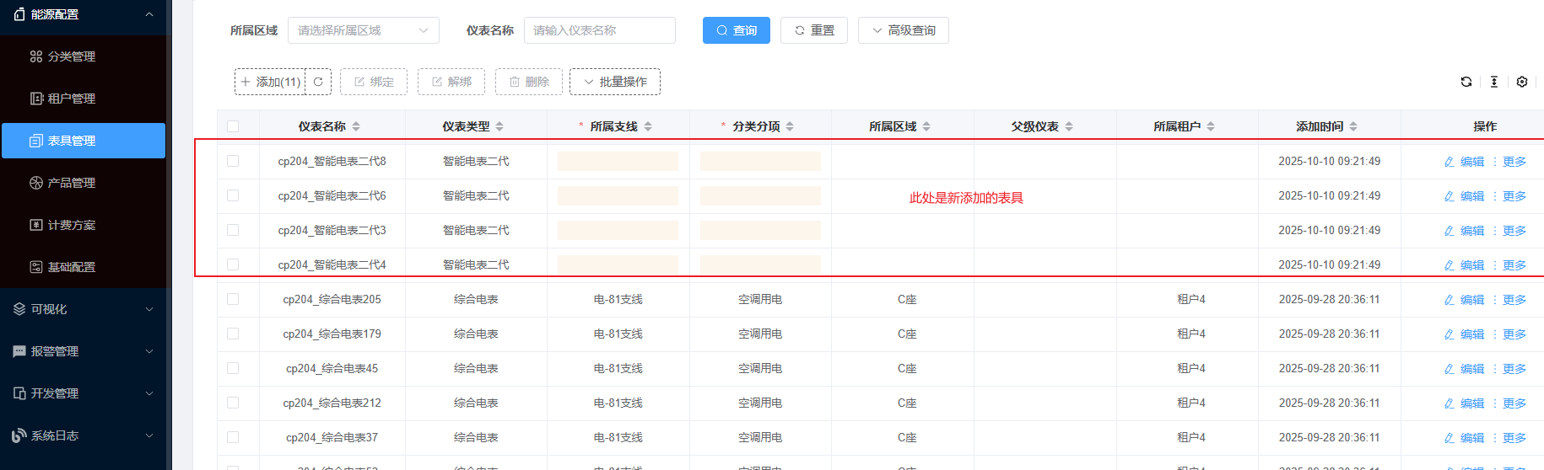Viewport: 1544px width, 470px height.
Task: Click the row density icon
Action: click(x=1494, y=82)
